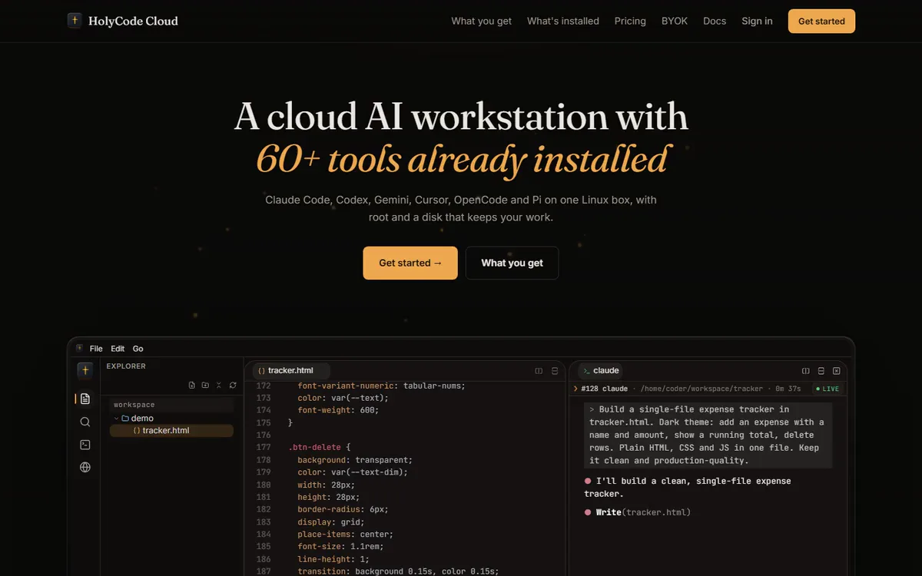The width and height of the screenshot is (922, 576).
Task: Click code line .btn-delete {
Action: click(319, 447)
